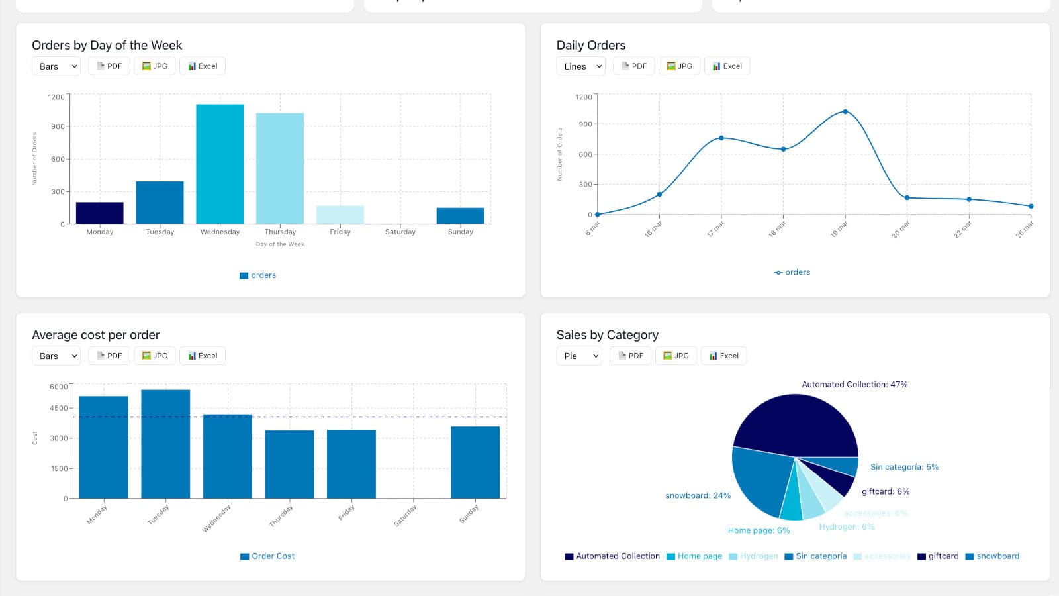Click the 'Sin categoría: 5%' pie label

pos(904,468)
